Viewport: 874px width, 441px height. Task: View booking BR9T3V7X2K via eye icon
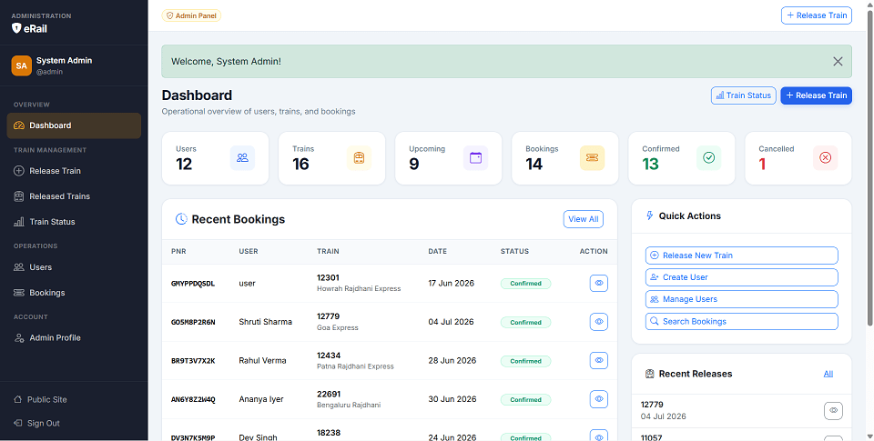pos(599,360)
